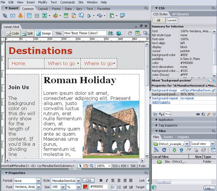Viewport: 217px width, 191px height.
Task: Click Unordered List button in Properties
Action: click(x=113, y=187)
